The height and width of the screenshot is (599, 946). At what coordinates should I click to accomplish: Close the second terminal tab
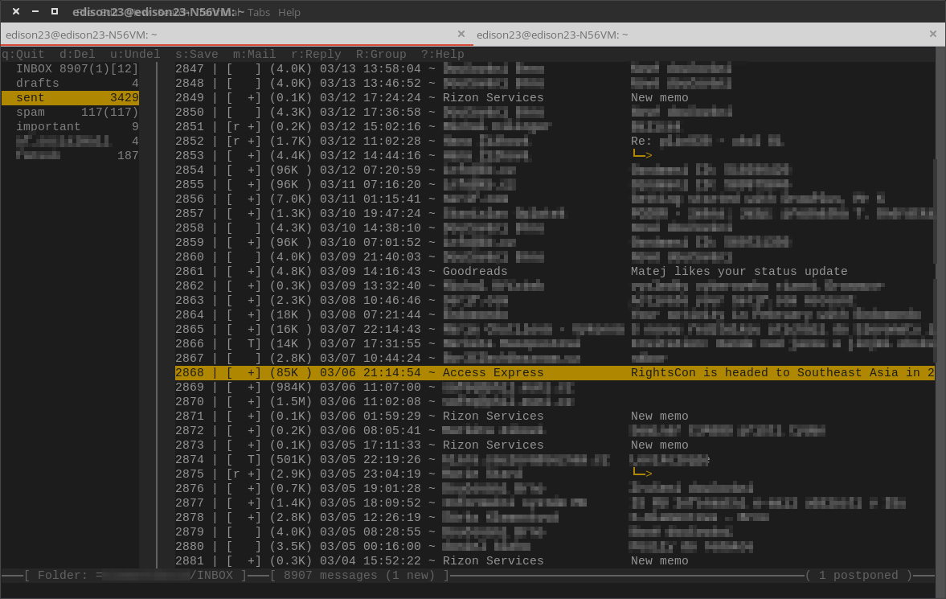tap(932, 34)
